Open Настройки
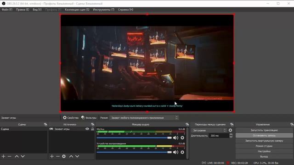The width and height of the screenshot is (294, 165). [x=264, y=151]
